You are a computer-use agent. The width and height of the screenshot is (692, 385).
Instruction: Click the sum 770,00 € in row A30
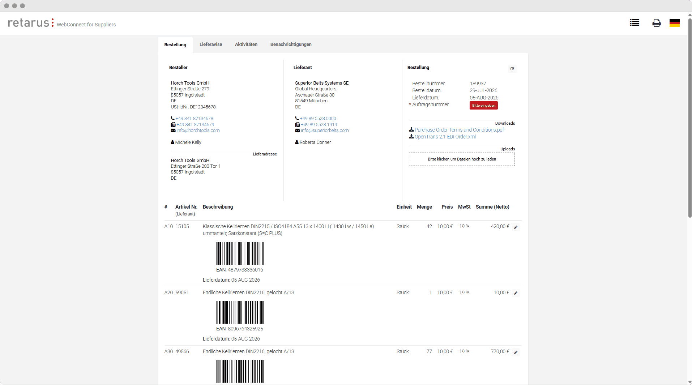point(500,352)
